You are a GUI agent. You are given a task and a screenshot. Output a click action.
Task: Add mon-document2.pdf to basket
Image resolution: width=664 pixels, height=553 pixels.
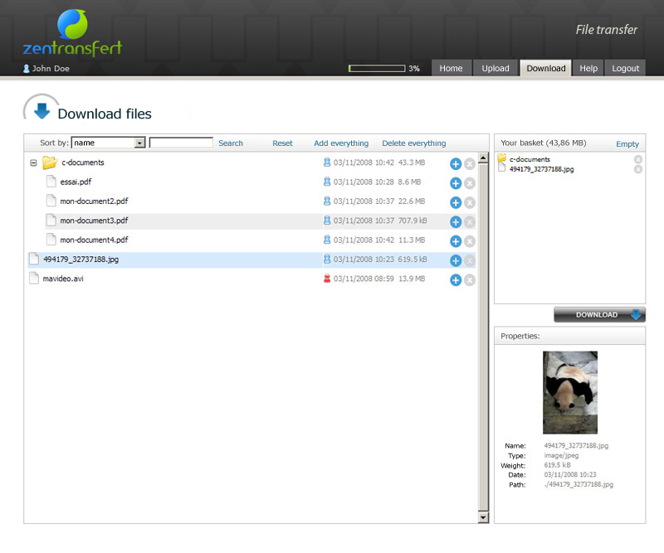pyautogui.click(x=456, y=202)
